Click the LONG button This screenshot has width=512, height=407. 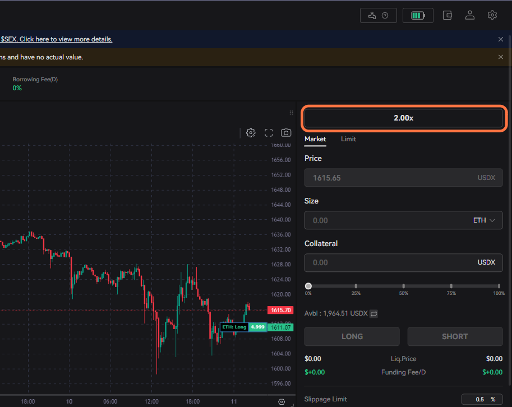point(352,336)
